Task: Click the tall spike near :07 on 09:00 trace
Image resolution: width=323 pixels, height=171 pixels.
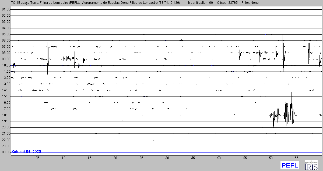Action: pyautogui.click(x=48, y=58)
